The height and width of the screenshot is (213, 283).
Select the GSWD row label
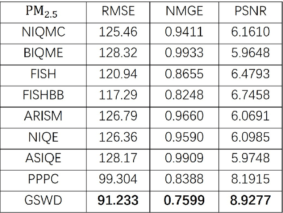coord(43,200)
